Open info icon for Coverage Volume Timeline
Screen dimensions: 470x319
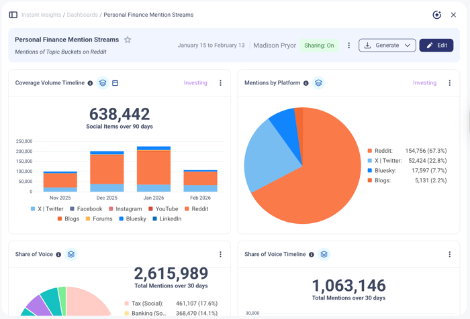pyautogui.click(x=90, y=83)
